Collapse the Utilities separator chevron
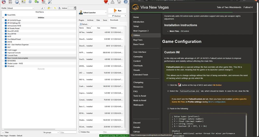 point(3,18)
